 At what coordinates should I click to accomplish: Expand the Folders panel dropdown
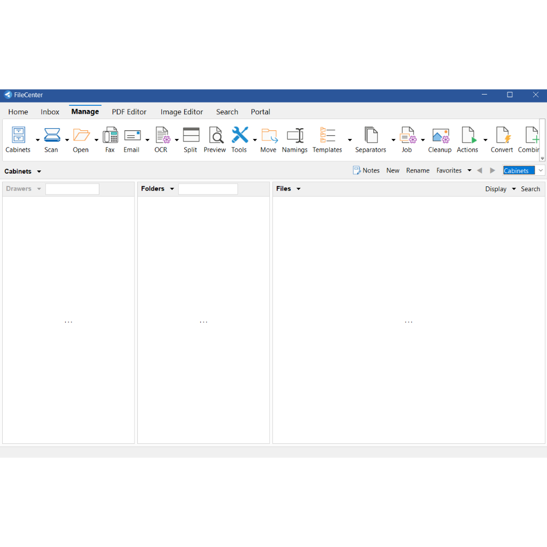point(172,189)
